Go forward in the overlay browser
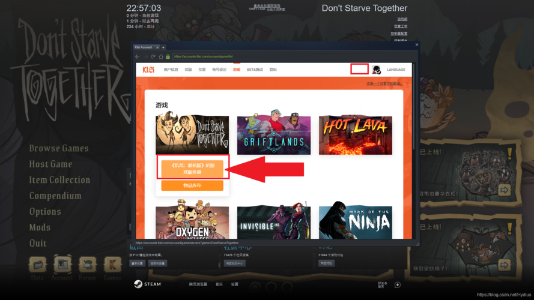The height and width of the screenshot is (300, 534). tap(145, 57)
